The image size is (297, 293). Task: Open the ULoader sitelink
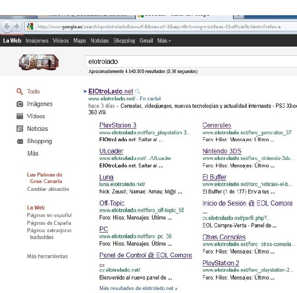click(111, 151)
